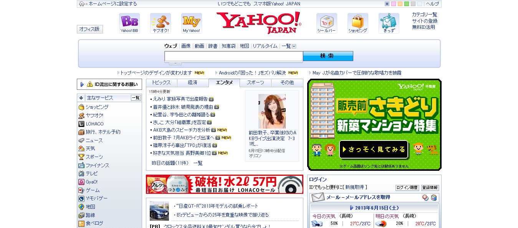Open 昨日の話題(11件) link
This screenshot has width=518, height=228.
[x=170, y=163]
